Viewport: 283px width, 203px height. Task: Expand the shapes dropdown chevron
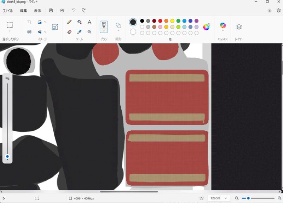click(119, 31)
